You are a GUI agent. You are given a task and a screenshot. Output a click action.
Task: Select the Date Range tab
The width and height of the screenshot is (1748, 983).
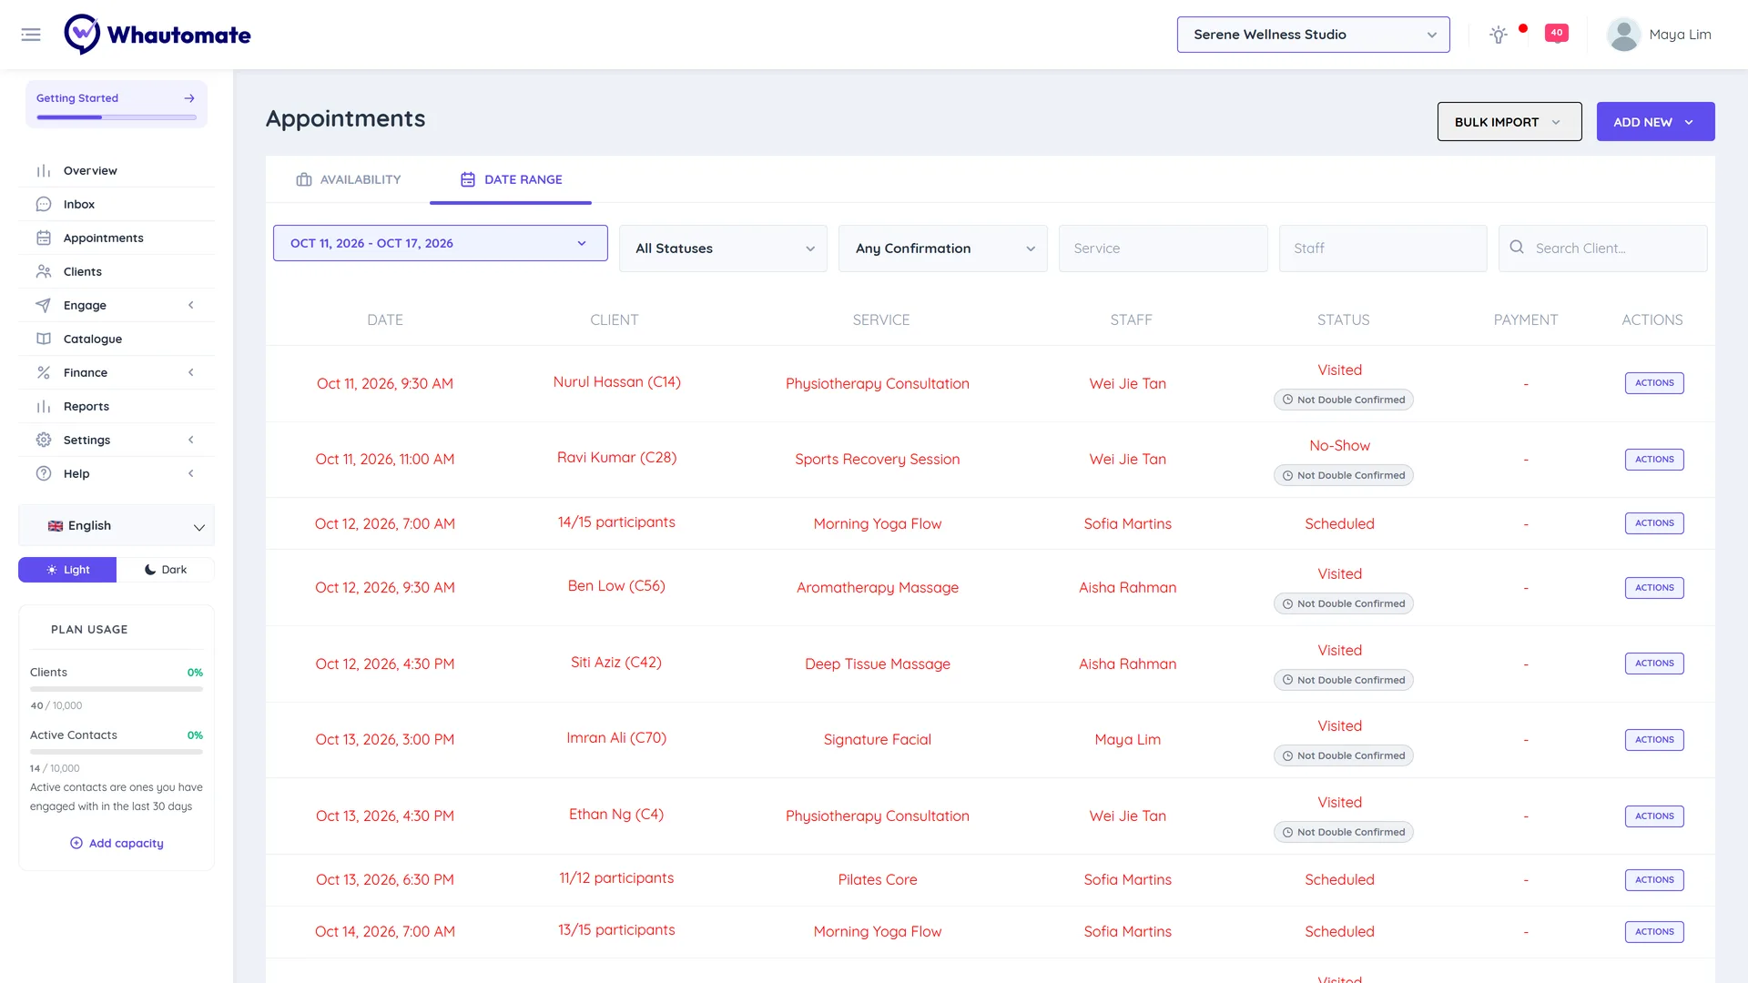click(511, 179)
